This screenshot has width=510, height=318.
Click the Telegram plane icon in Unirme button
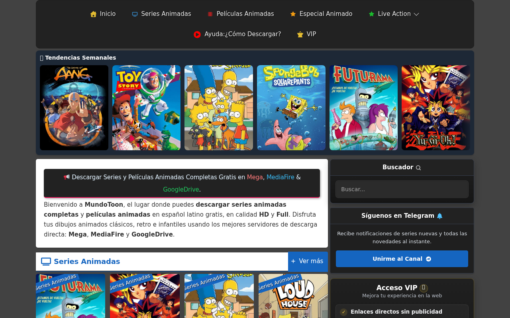pos(429,259)
